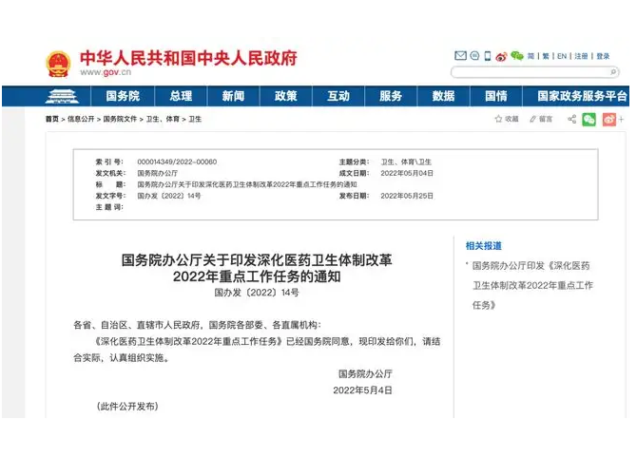Open the 政策 navigation tab
The height and width of the screenshot is (457, 637).
click(x=285, y=96)
